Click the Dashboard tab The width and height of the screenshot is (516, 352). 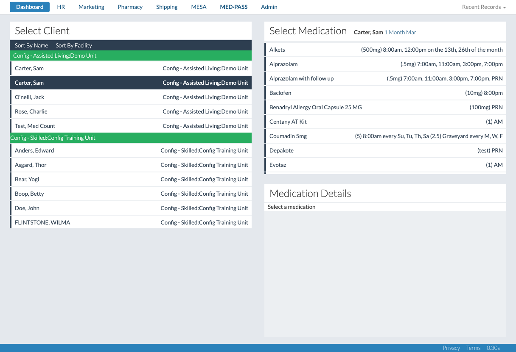tap(30, 7)
